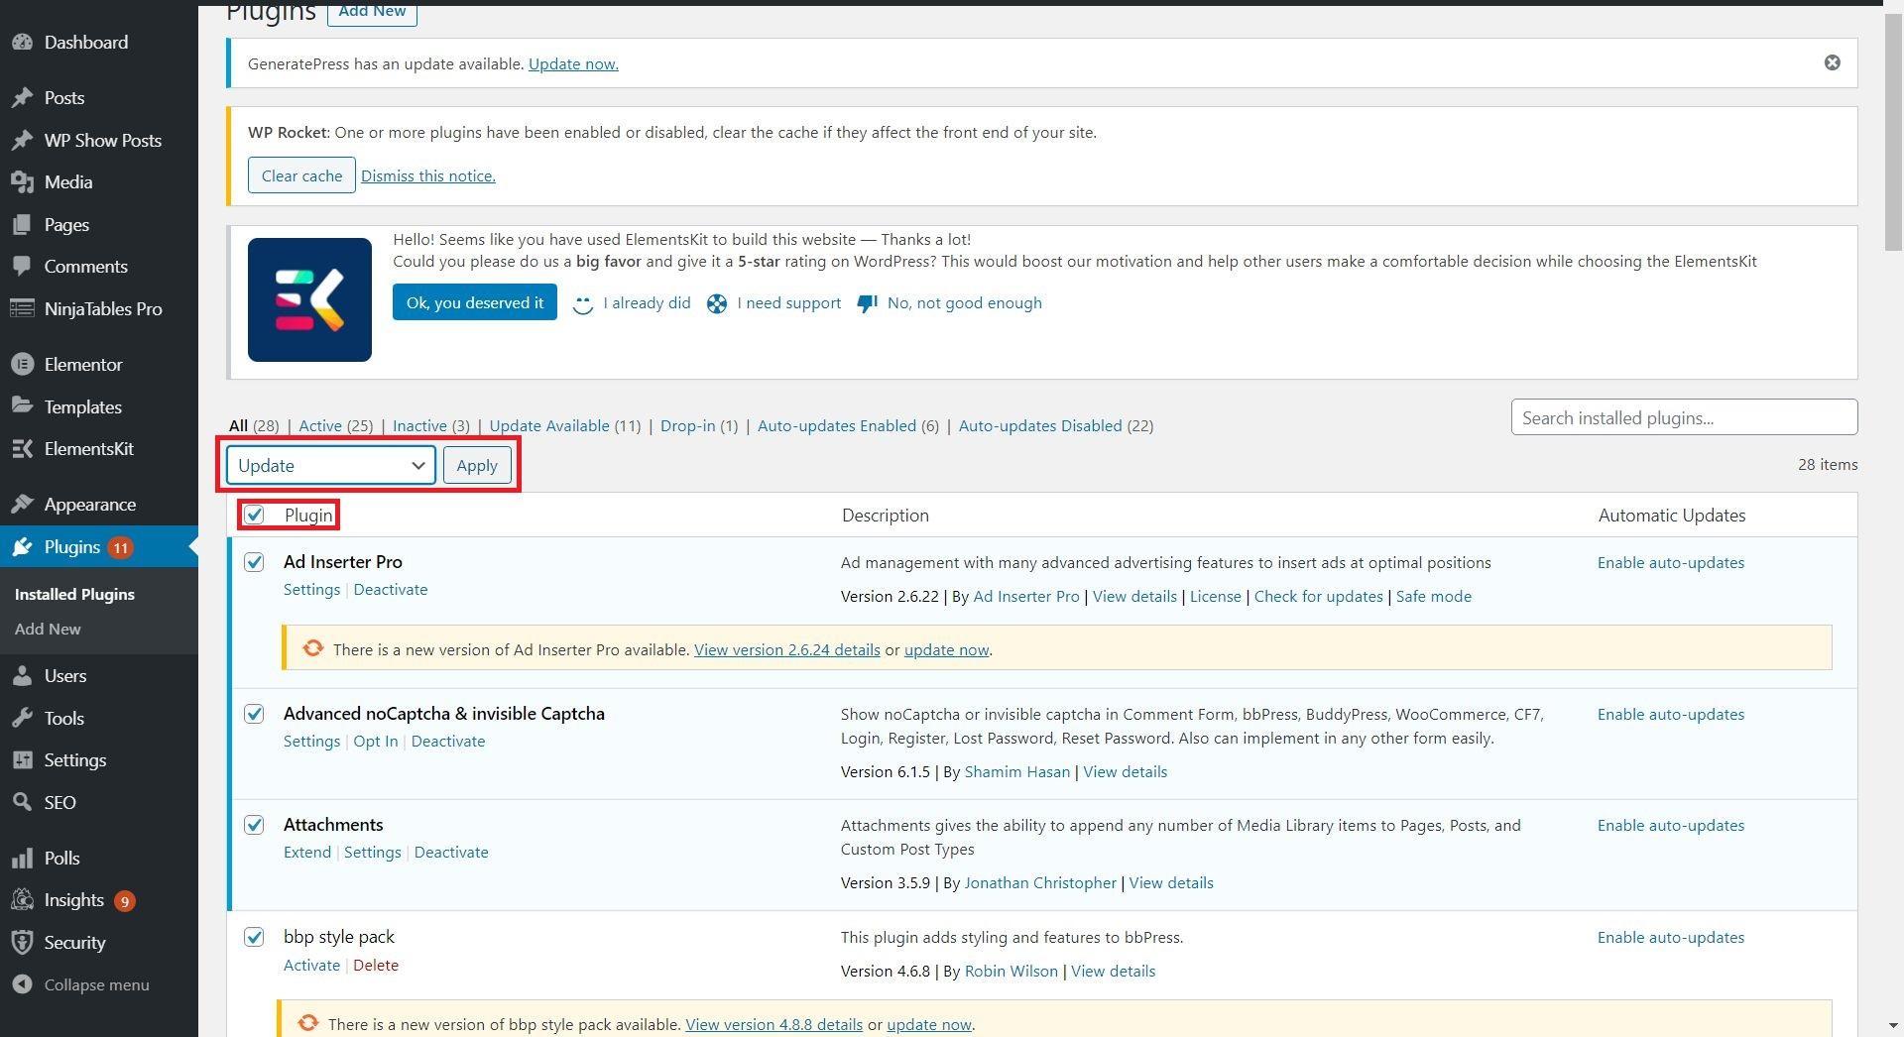Click the Clear cache button
This screenshot has width=1904, height=1037.
(301, 175)
